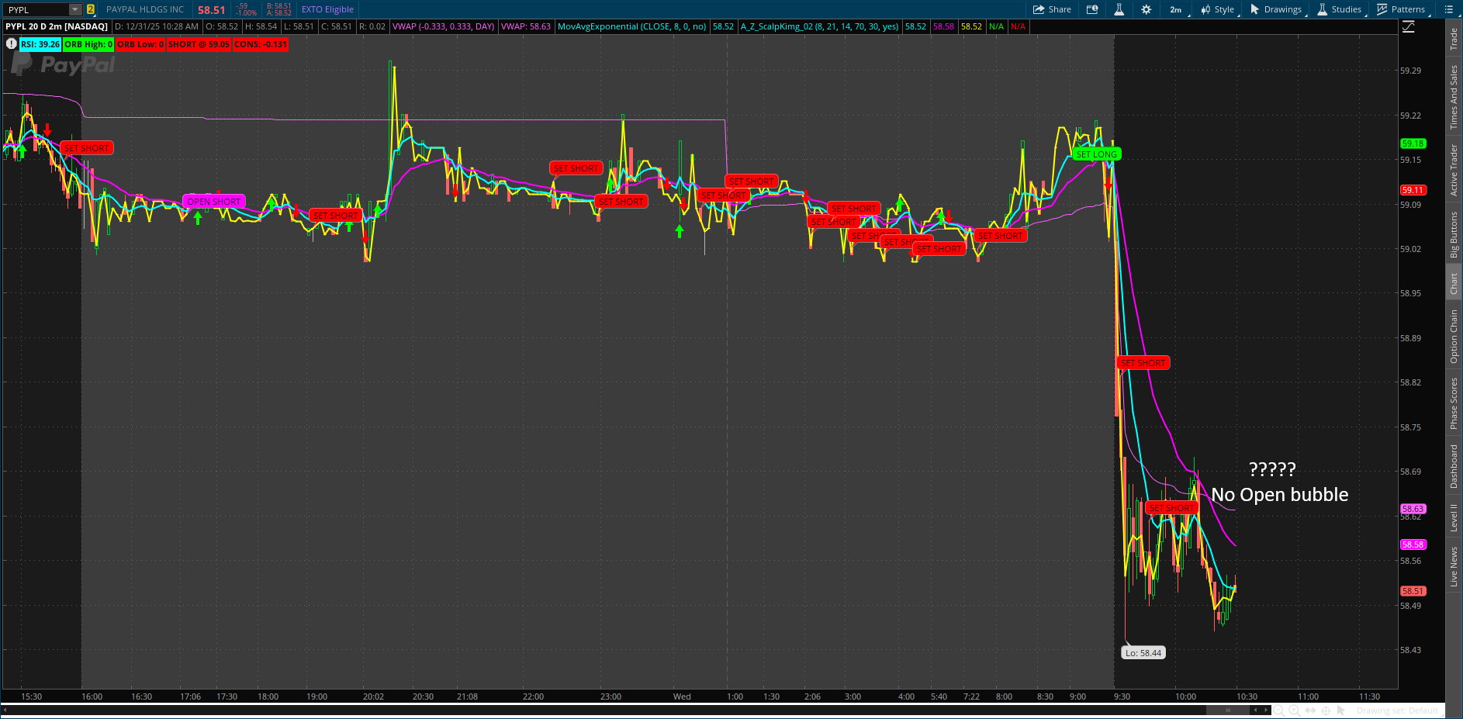
Task: Open chart settings gear icon
Action: tap(1147, 9)
